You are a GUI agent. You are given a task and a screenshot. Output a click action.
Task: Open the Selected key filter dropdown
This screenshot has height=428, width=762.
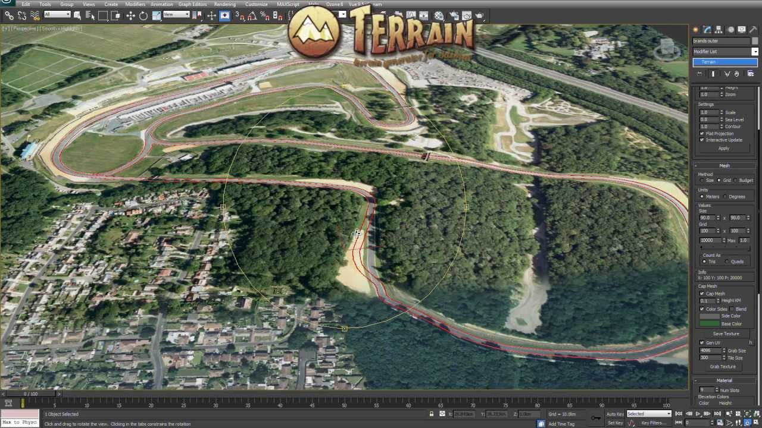648,414
